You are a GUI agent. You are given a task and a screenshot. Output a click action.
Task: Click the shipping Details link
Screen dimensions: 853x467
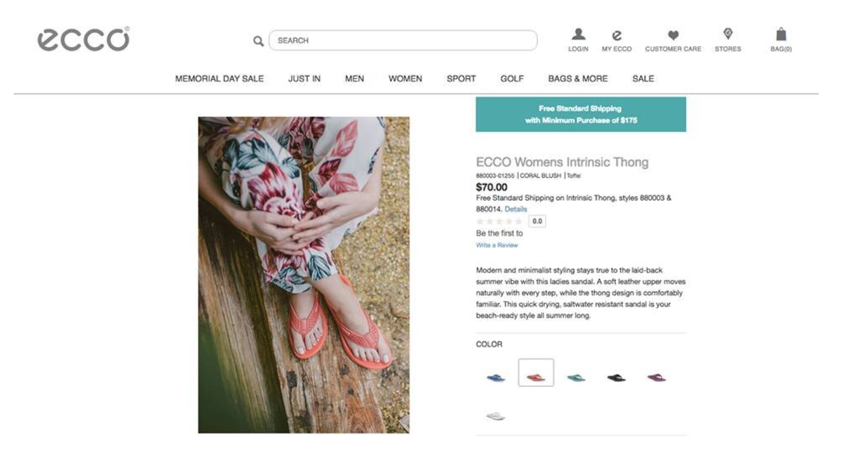click(515, 209)
